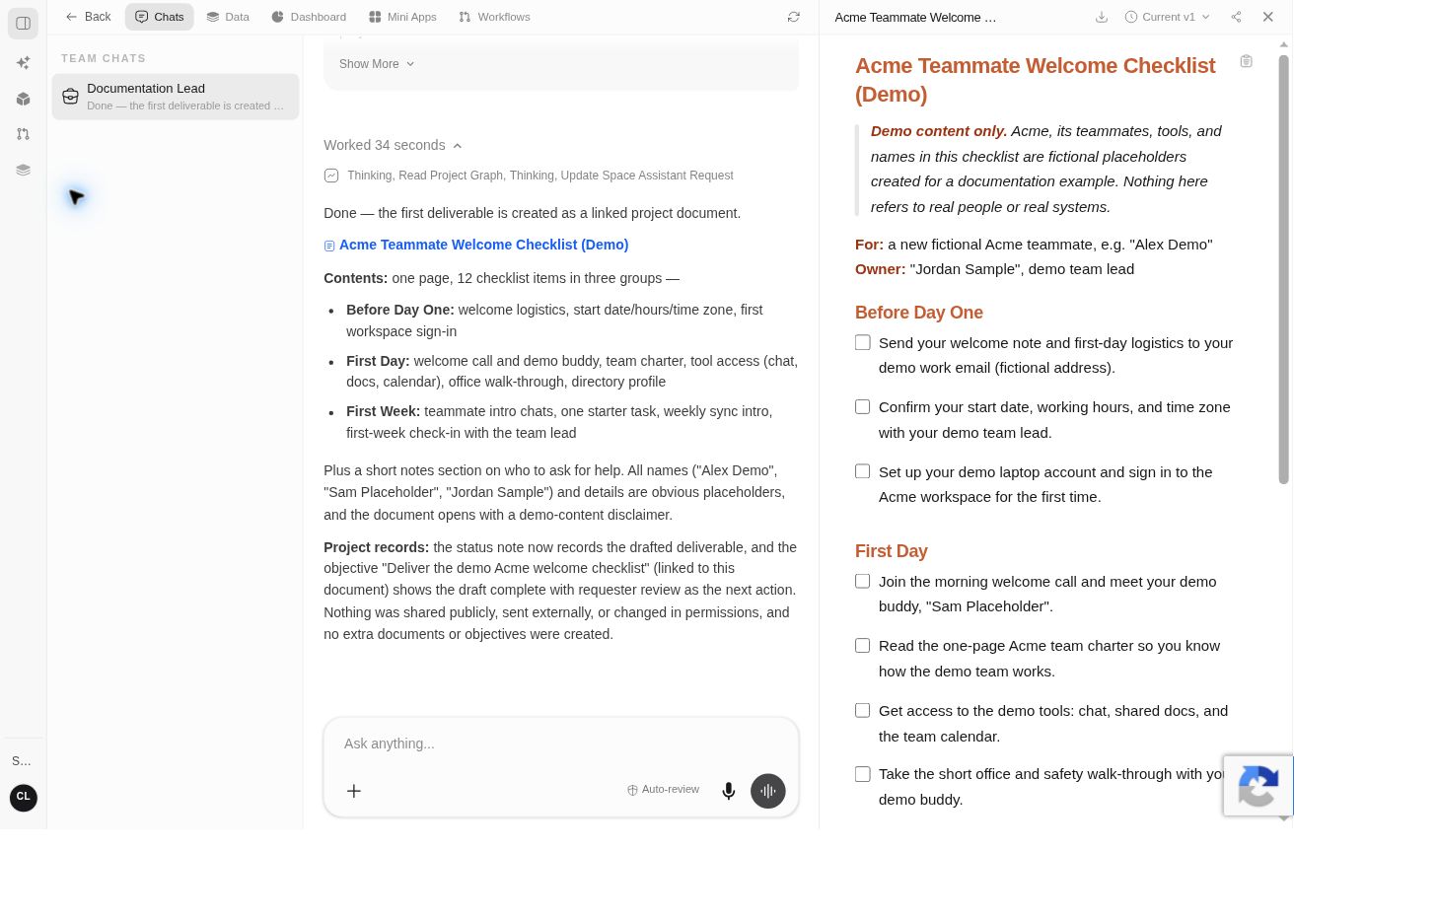
Task: Switch to the Chats tab
Action: (160, 17)
